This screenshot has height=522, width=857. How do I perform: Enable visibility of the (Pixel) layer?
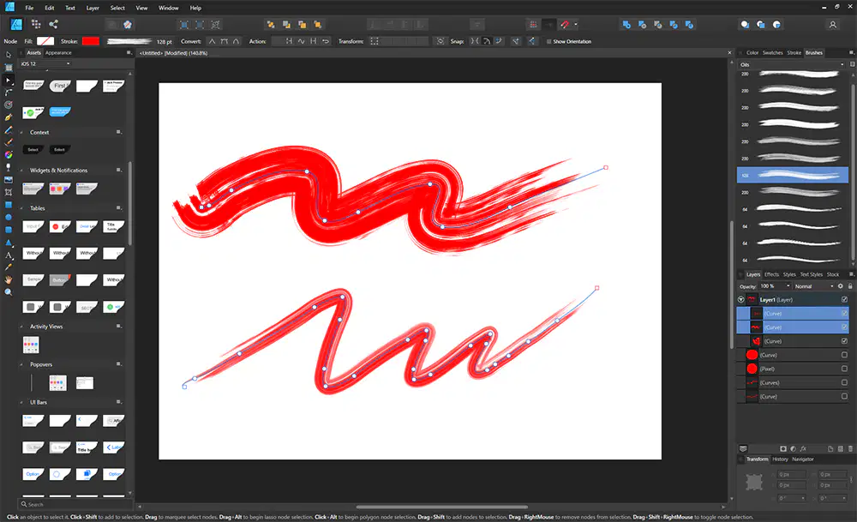(x=844, y=369)
